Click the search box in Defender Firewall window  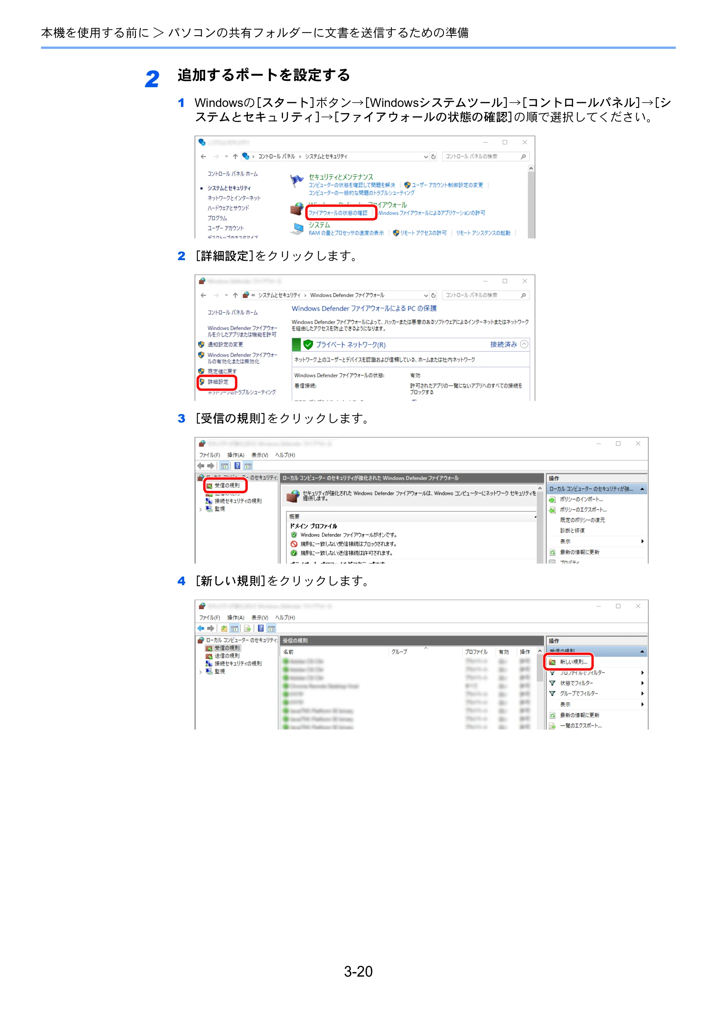[485, 295]
